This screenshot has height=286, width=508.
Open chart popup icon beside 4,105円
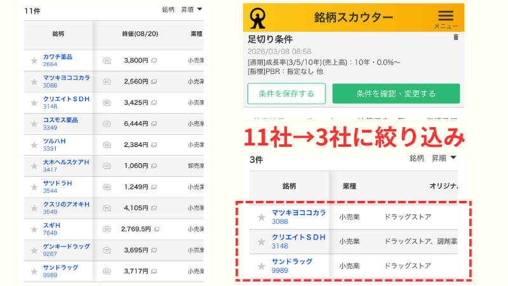point(154,208)
